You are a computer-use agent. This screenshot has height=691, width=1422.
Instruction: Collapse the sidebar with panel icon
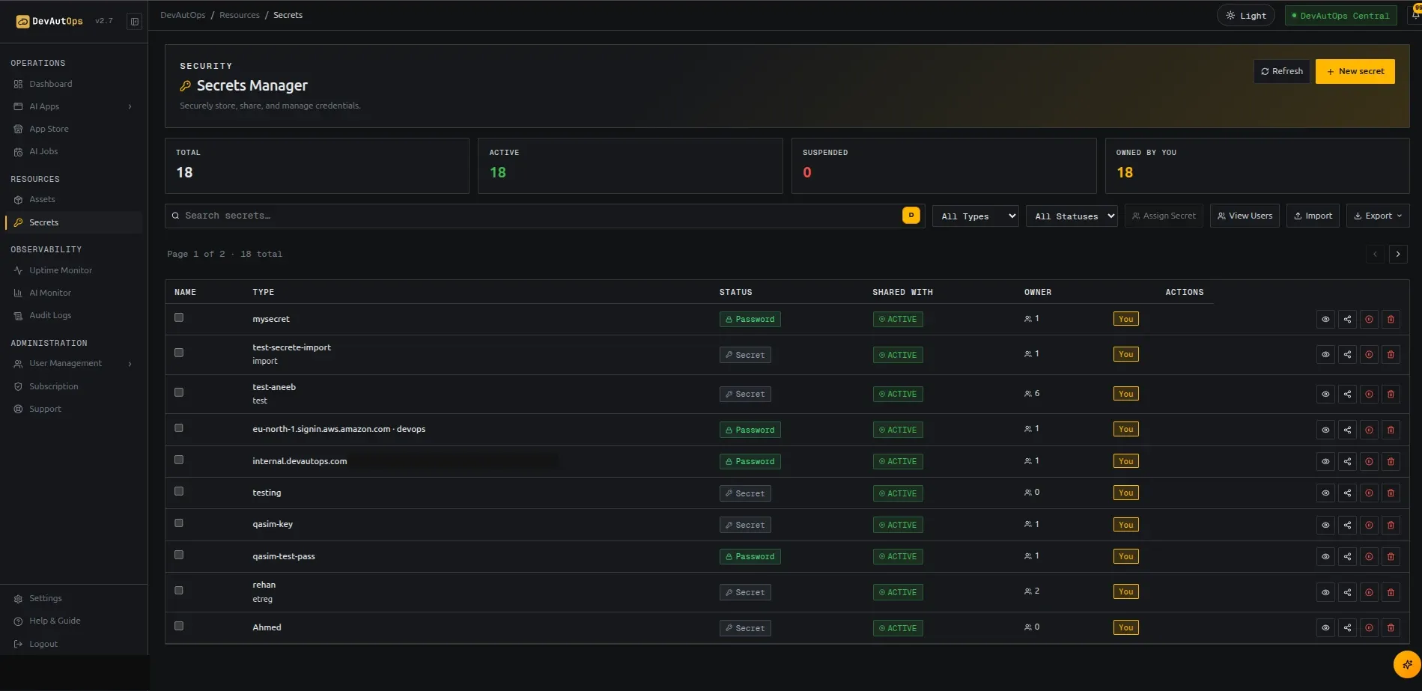pyautogui.click(x=135, y=22)
